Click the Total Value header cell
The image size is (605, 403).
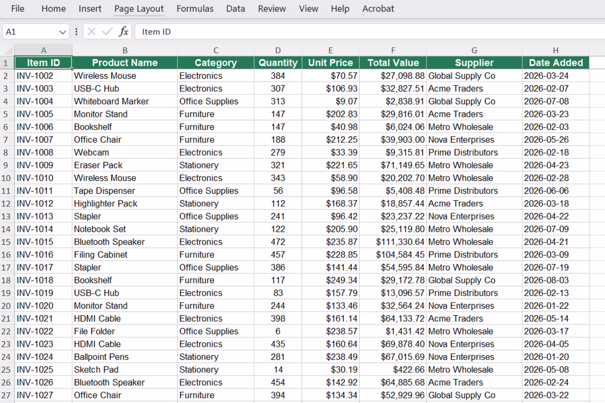coord(393,63)
